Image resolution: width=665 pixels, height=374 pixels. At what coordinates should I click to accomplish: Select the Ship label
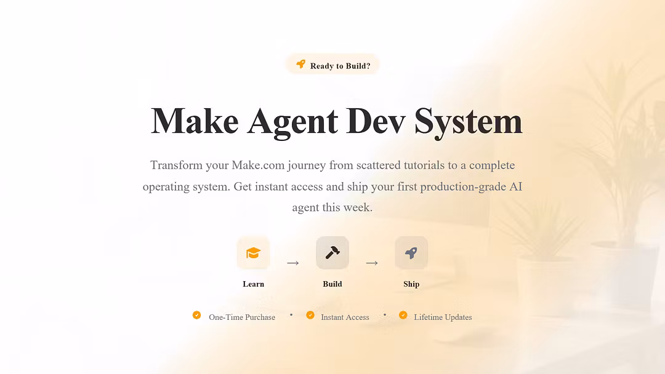click(411, 284)
